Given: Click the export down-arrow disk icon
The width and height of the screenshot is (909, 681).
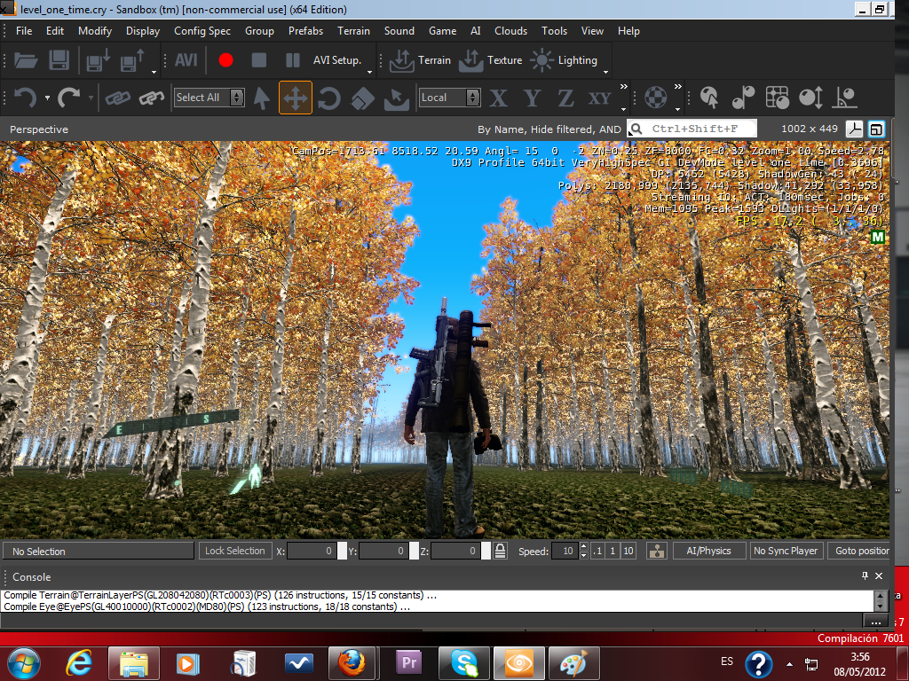Looking at the screenshot, I should point(98,60).
